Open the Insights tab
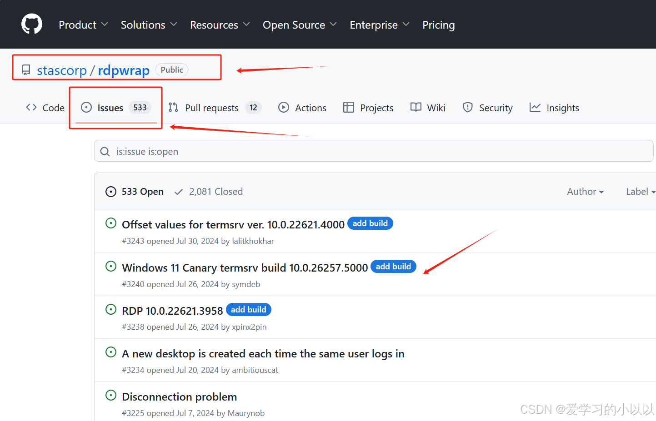This screenshot has width=656, height=421. click(x=555, y=108)
